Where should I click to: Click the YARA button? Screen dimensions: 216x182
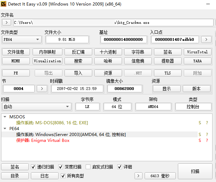click(x=197, y=61)
